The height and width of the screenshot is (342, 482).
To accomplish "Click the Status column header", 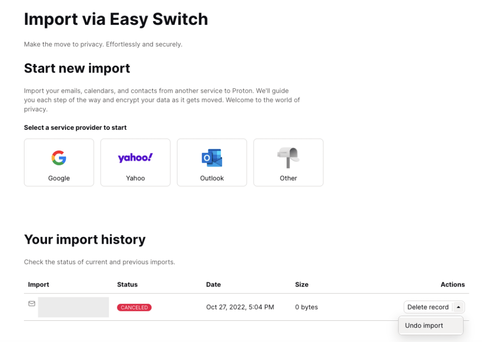I will tap(127, 285).
